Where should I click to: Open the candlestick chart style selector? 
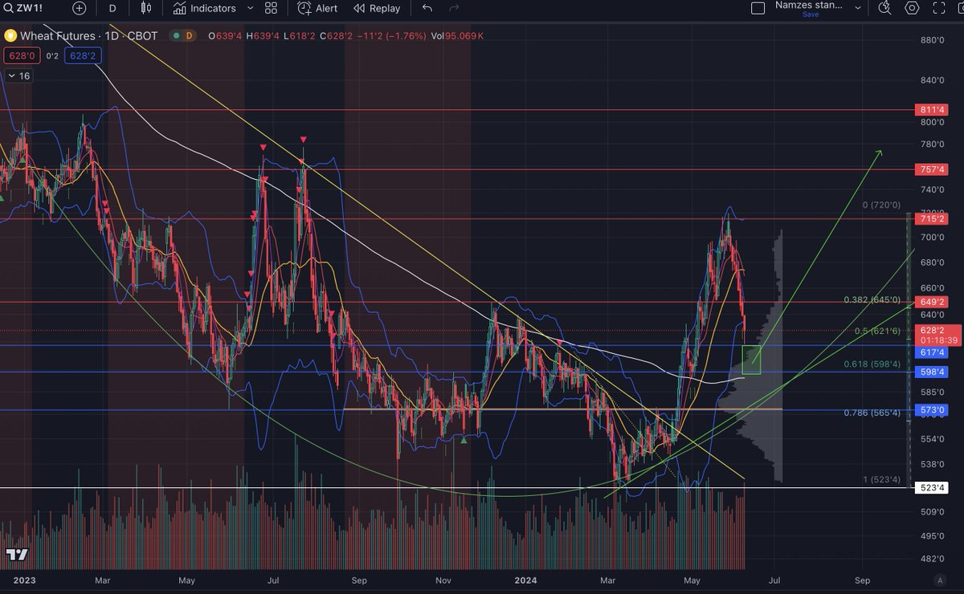(x=145, y=8)
